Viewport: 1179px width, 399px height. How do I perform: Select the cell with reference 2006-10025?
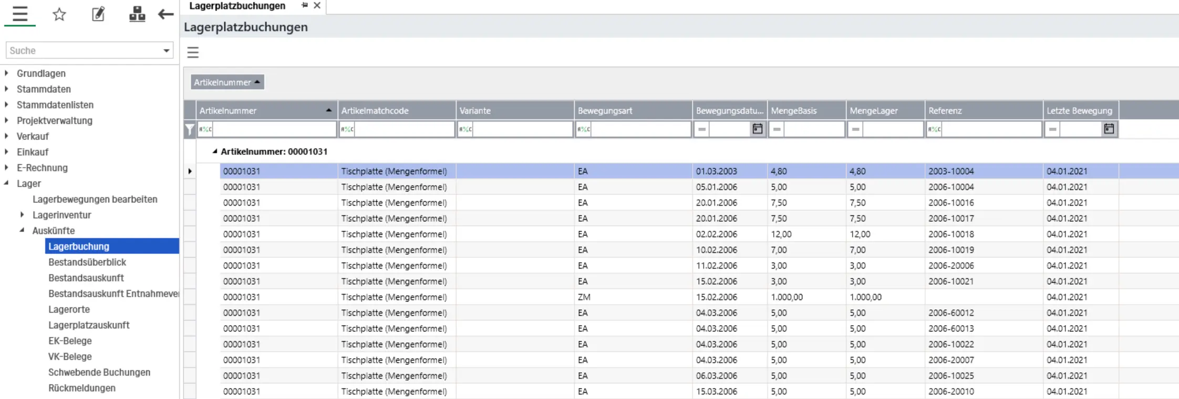pyautogui.click(x=984, y=375)
